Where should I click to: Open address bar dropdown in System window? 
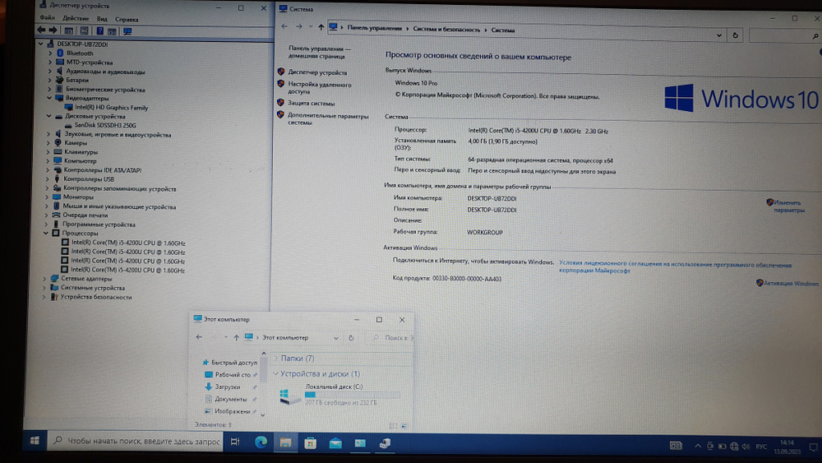pyautogui.click(x=719, y=35)
